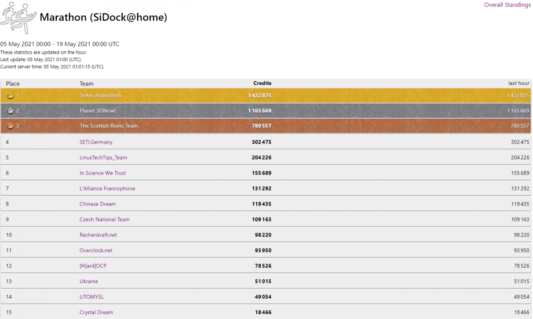Click LinusTechTips_Team credits value 204 226
This screenshot has height=319, width=533.
pos(262,158)
